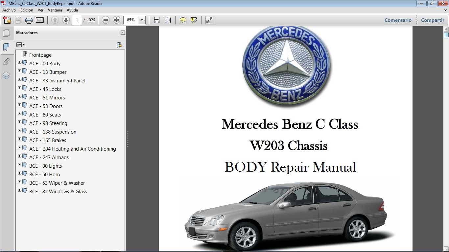The height and width of the screenshot is (252, 449).
Task: Click the Send by email envelope icon
Action: (x=40, y=20)
